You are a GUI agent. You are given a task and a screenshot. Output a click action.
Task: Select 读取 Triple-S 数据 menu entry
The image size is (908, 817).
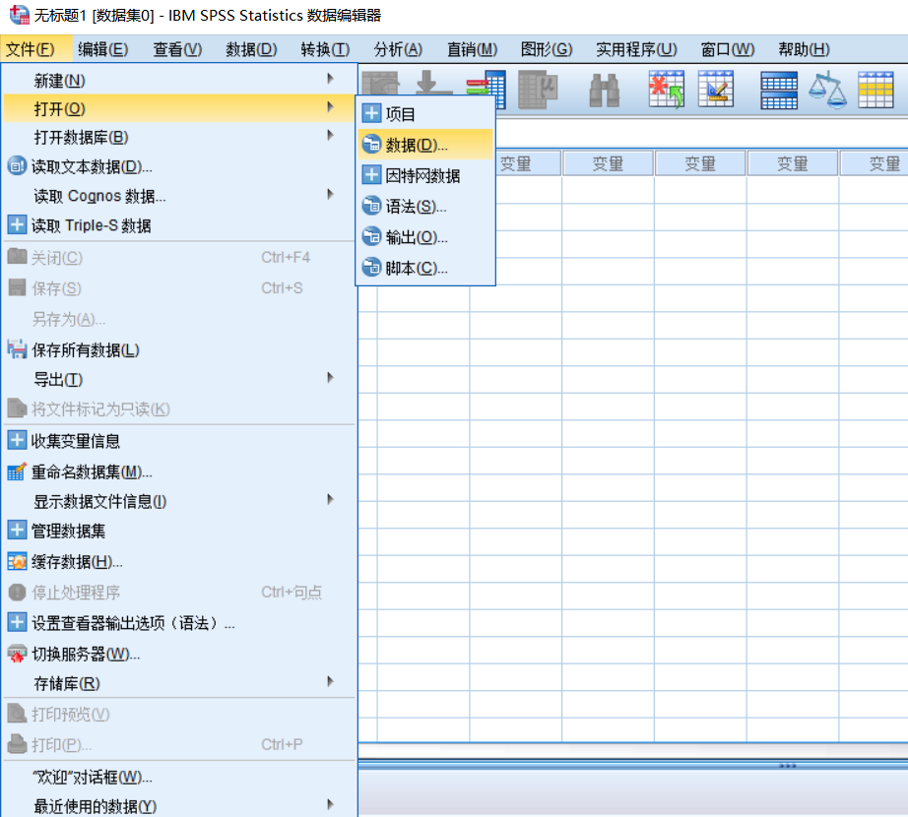(179, 225)
